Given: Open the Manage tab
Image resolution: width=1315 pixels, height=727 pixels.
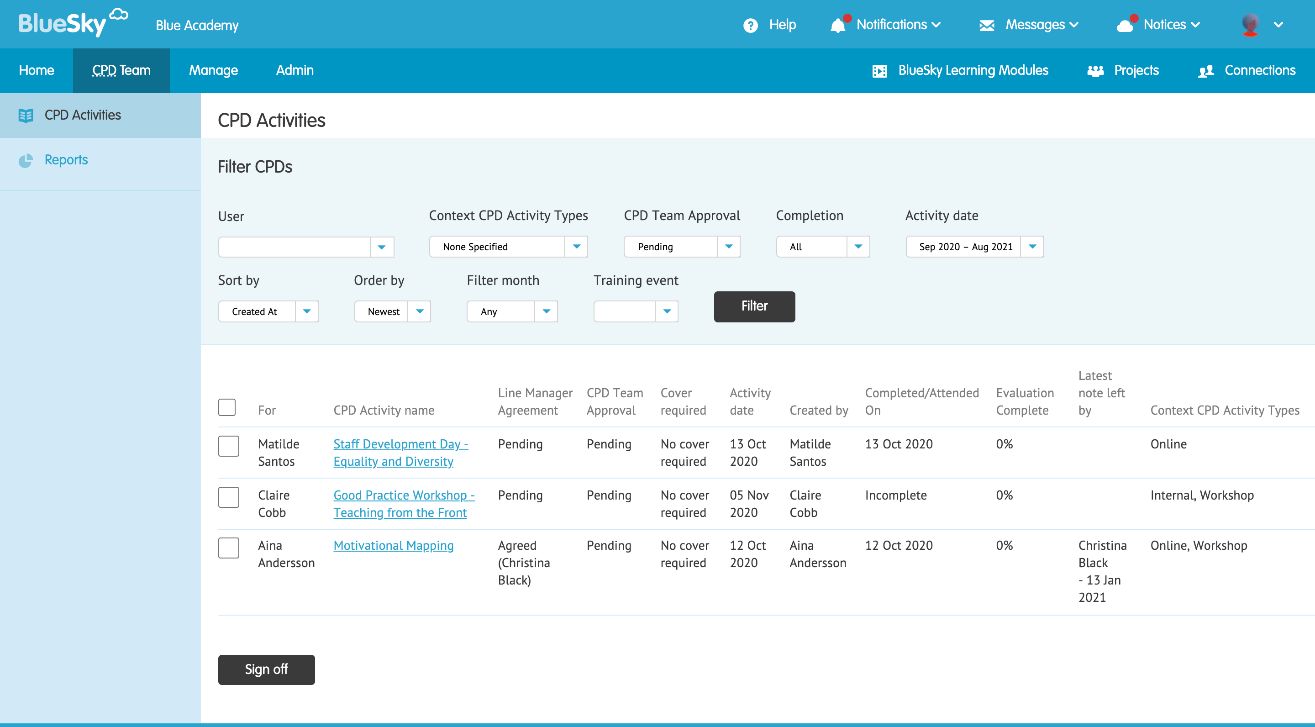Looking at the screenshot, I should point(213,70).
